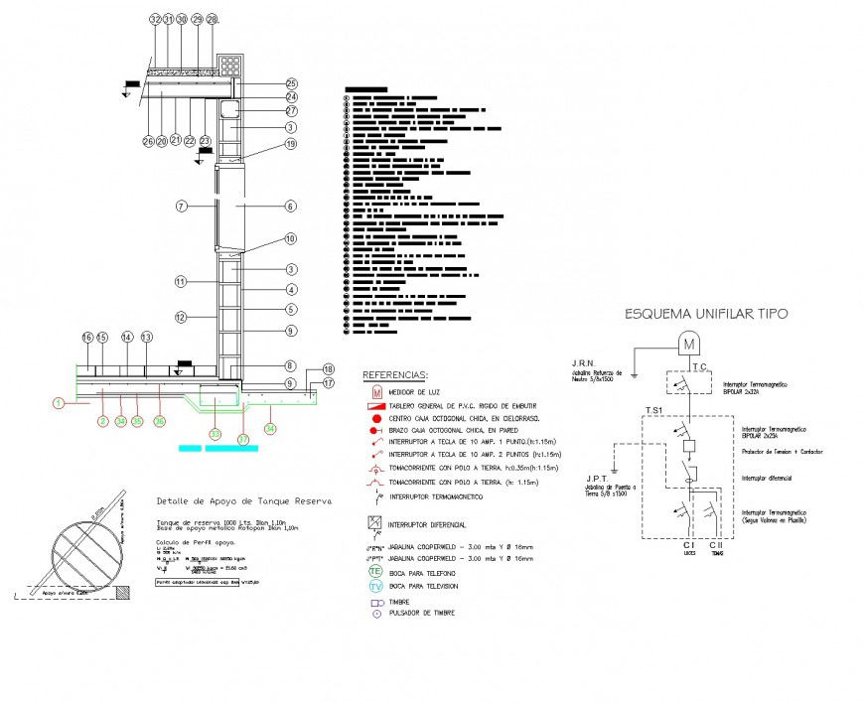
Task: Open circled callout number 7 on wall section
Action: tap(181, 206)
